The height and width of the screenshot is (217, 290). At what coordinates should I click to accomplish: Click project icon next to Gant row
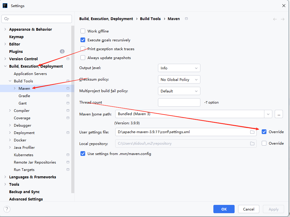(68, 103)
